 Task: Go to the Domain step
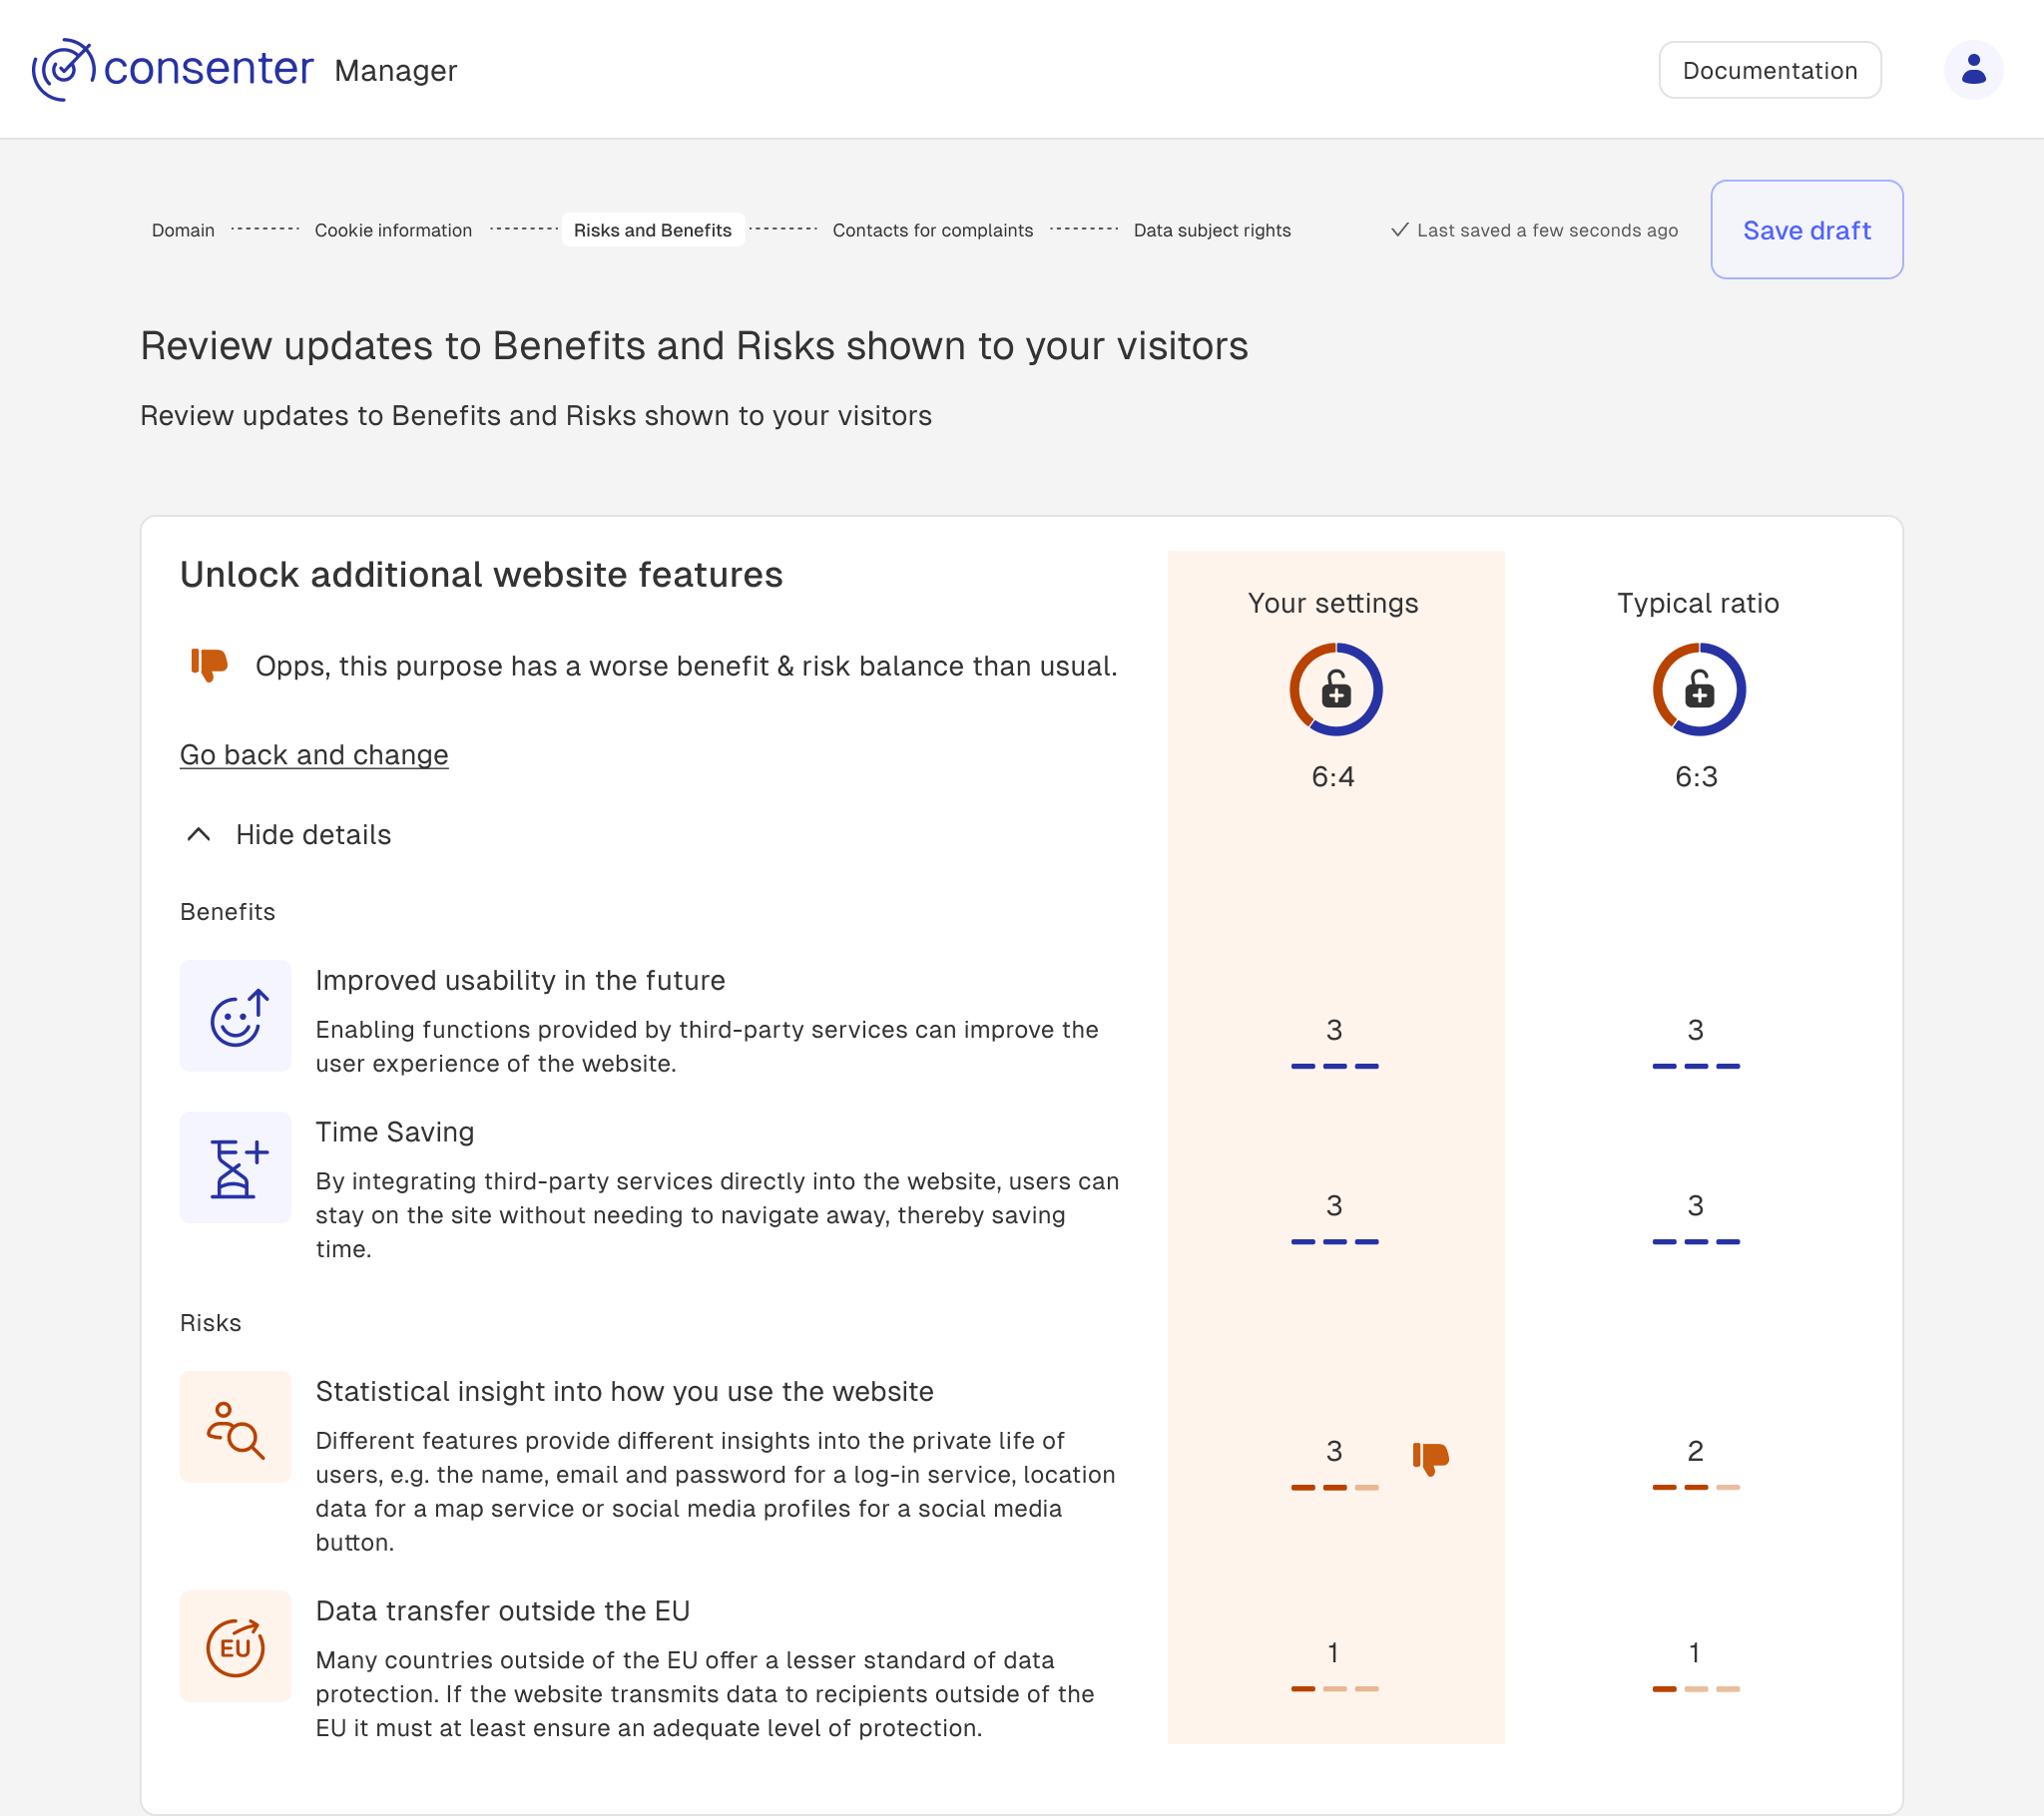point(183,231)
